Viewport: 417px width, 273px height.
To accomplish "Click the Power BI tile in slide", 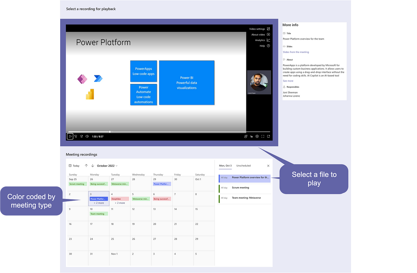I will pyautogui.click(x=187, y=83).
